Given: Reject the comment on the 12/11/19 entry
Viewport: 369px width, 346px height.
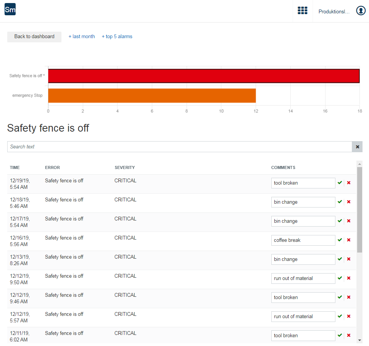Looking at the screenshot, I should (349, 335).
